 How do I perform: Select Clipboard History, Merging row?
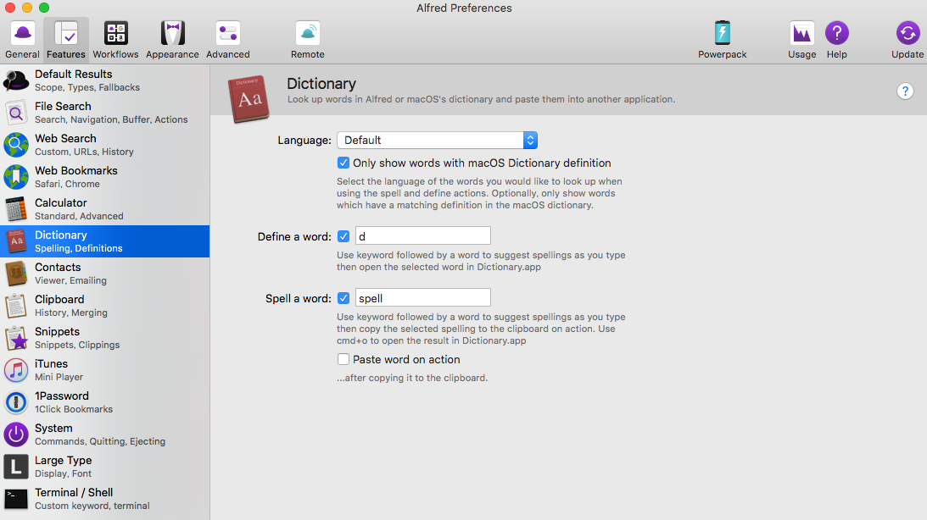point(104,305)
